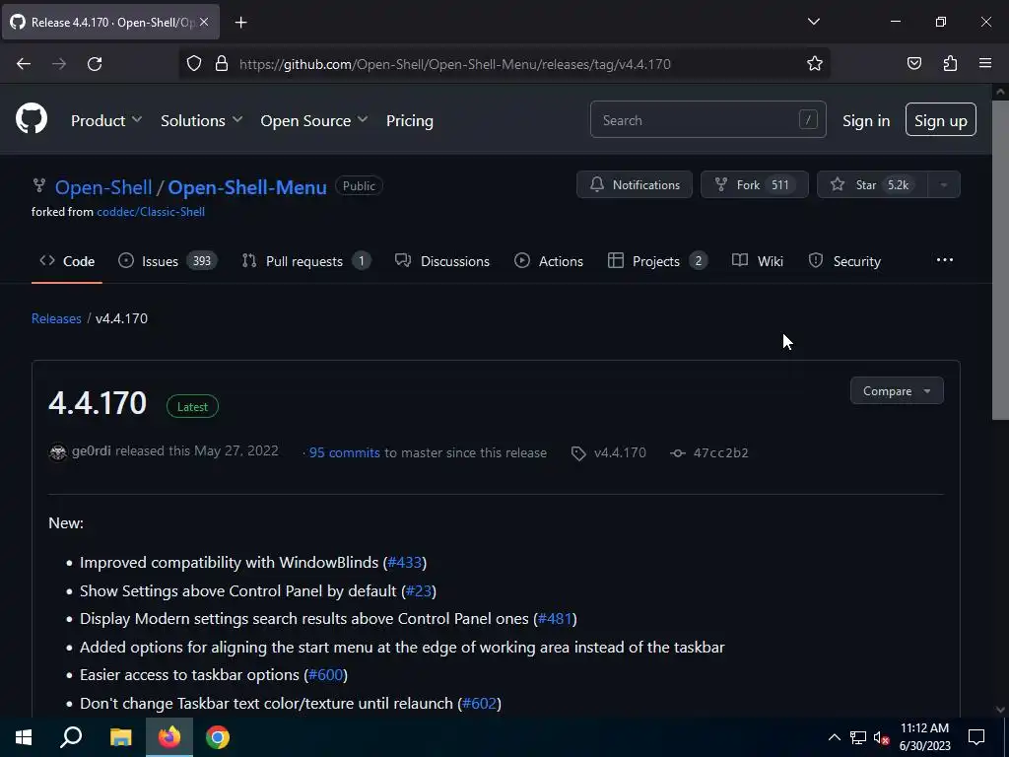Image resolution: width=1009 pixels, height=757 pixels.
Task: Click the muted volume tray icon
Action: [x=881, y=737]
